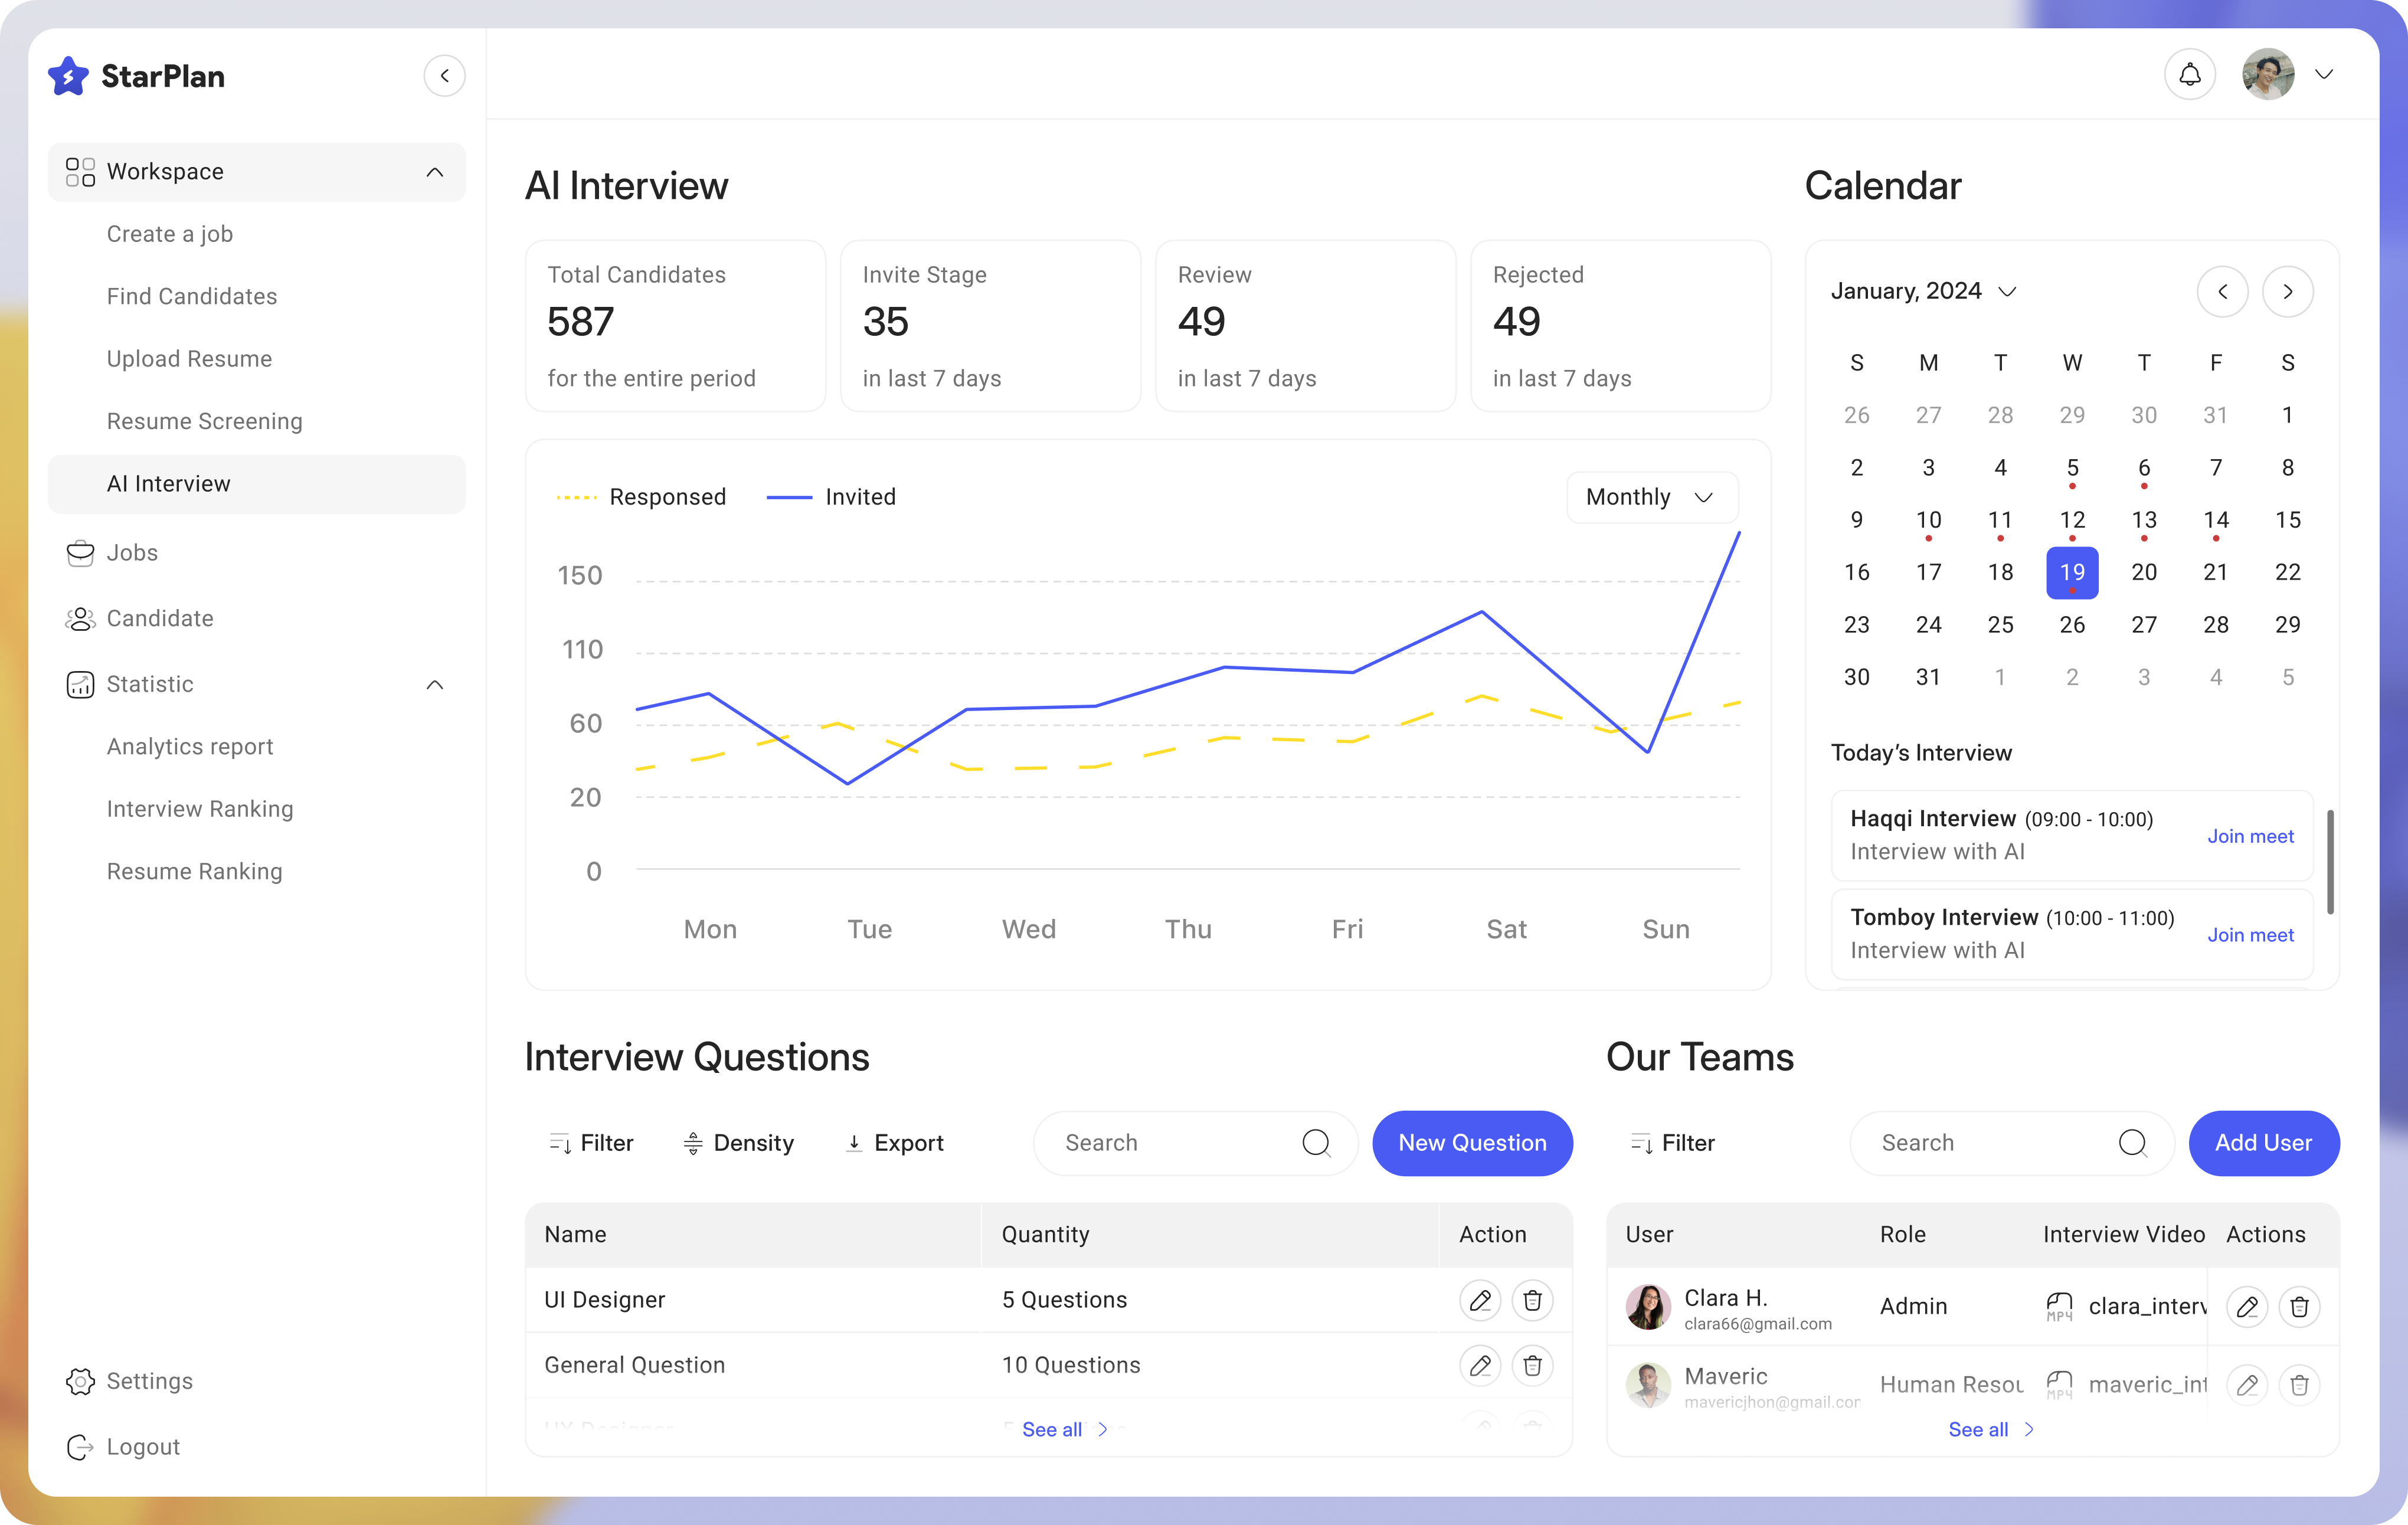The width and height of the screenshot is (2408, 1525).
Task: Open the Jobs sidebar item
Action: [x=132, y=553]
